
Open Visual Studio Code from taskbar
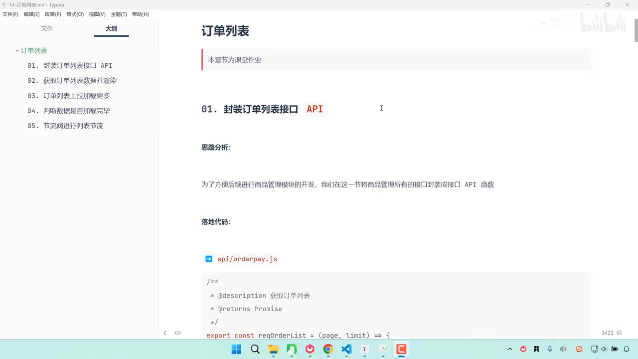pos(346,349)
